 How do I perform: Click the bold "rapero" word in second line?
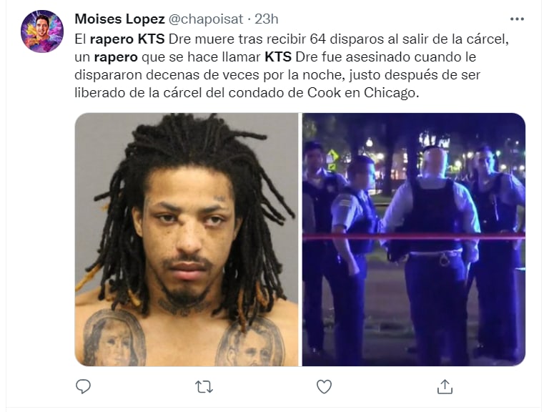point(116,57)
